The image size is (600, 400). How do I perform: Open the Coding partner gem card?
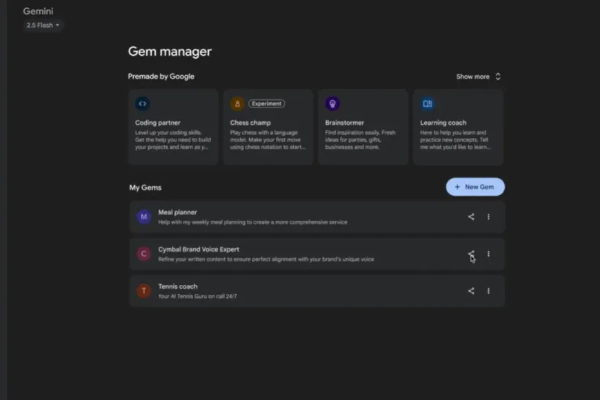click(173, 127)
